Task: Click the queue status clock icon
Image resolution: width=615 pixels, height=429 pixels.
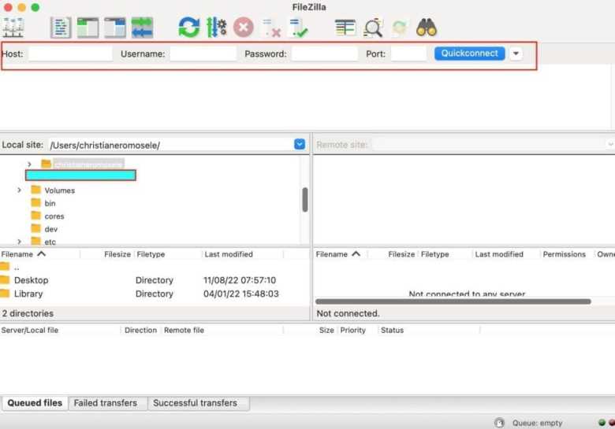Action: tap(499, 423)
